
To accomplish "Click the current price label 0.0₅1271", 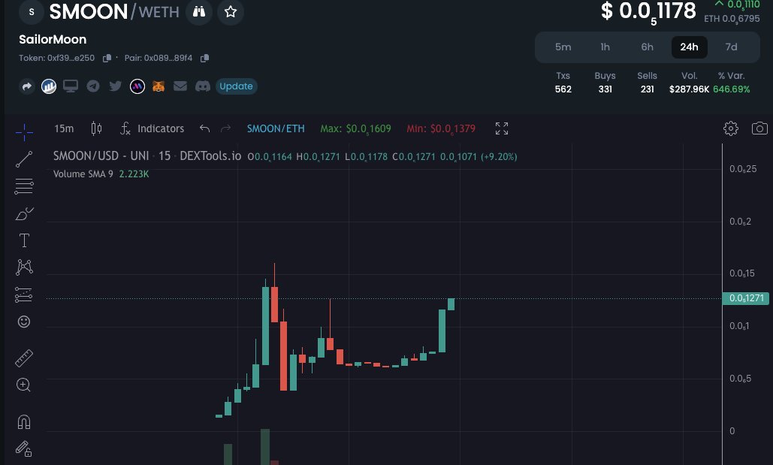I will click(745, 298).
